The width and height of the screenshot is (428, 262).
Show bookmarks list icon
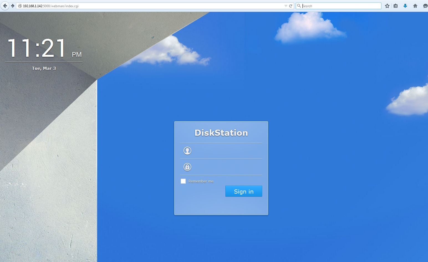pos(396,6)
